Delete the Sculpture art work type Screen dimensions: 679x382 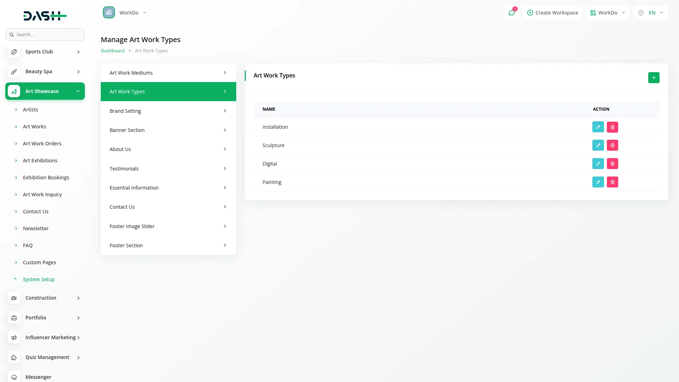(613, 145)
